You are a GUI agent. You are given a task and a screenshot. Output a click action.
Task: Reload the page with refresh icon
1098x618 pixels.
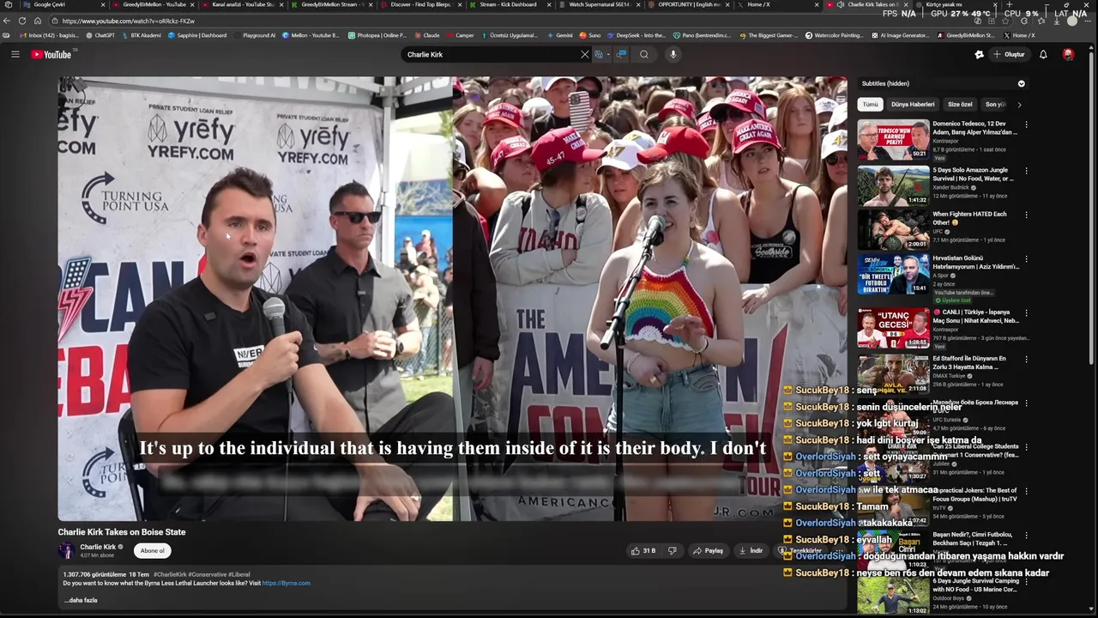click(x=22, y=21)
